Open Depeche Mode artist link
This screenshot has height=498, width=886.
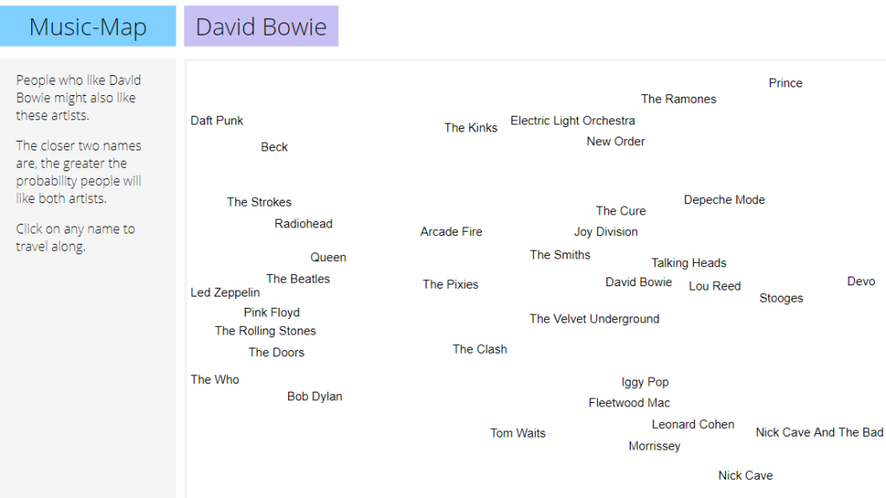(x=724, y=200)
